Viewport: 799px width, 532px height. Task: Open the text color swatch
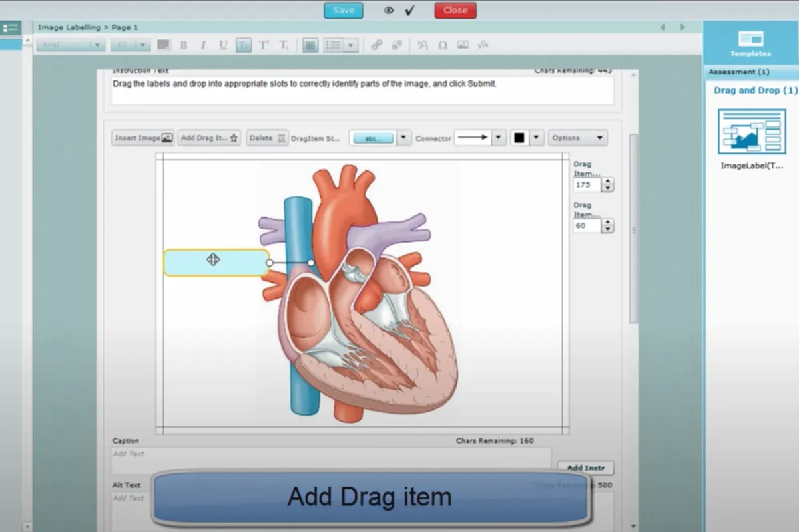pos(163,45)
